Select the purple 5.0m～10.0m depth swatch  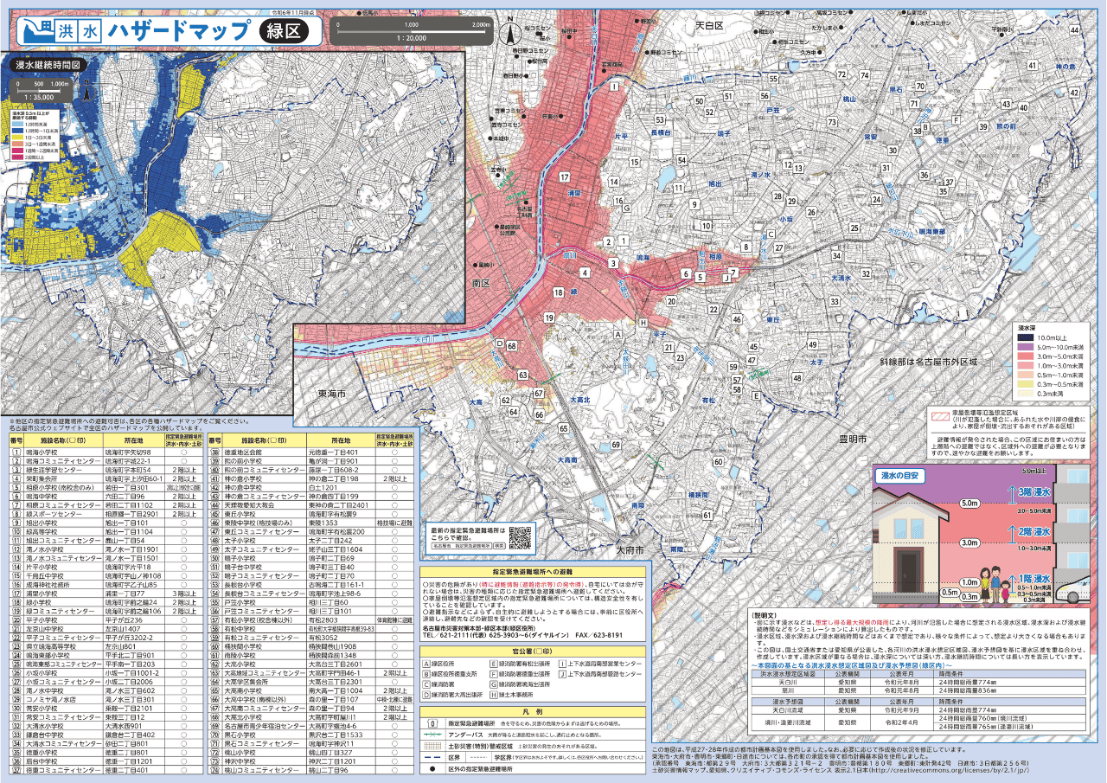tap(1027, 346)
